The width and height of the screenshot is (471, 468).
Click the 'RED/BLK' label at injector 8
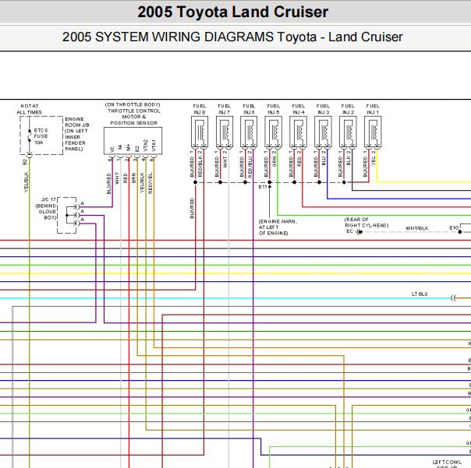point(200,166)
